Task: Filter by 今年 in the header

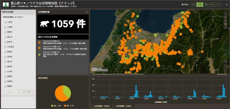Action: pos(193,5)
